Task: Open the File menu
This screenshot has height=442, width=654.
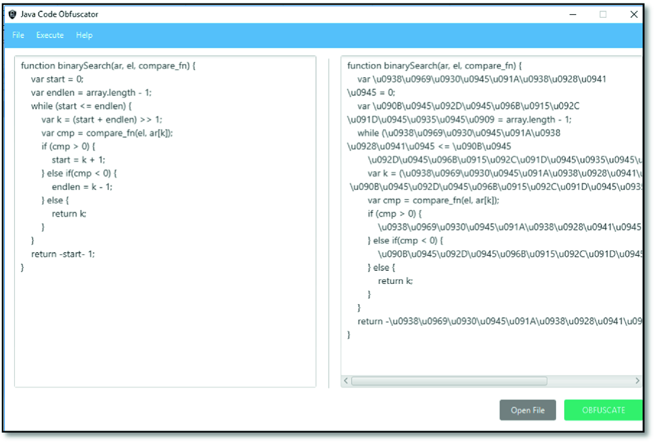Action: point(18,35)
